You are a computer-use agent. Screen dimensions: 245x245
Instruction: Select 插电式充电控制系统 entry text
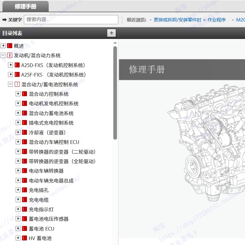[x=51, y=123]
